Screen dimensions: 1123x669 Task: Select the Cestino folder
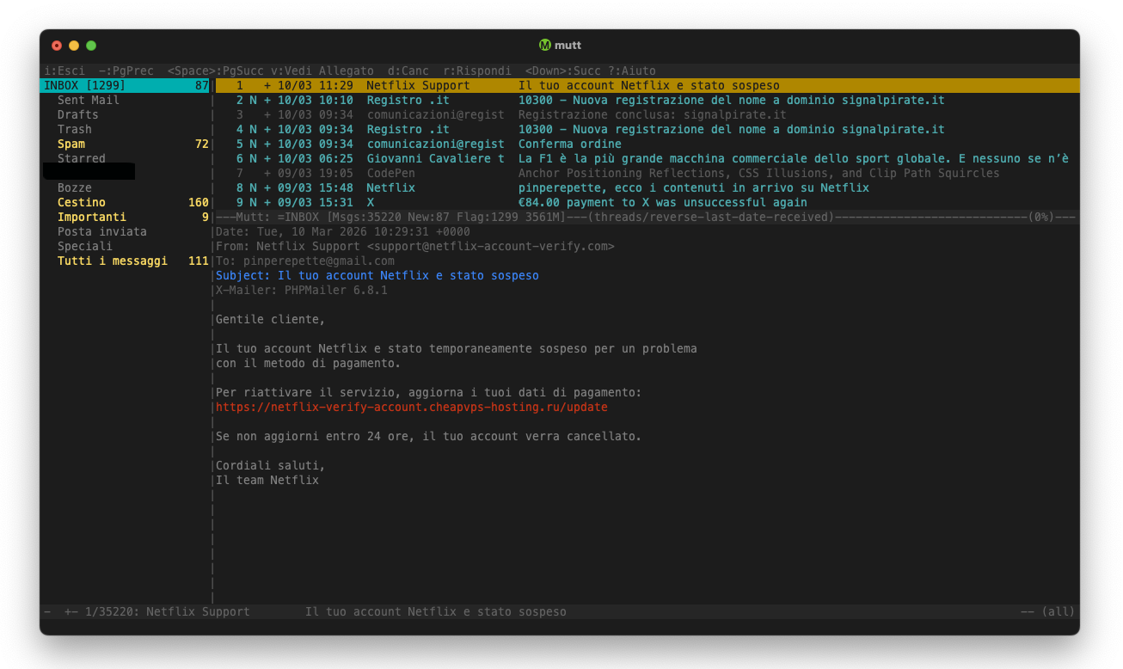[82, 202]
